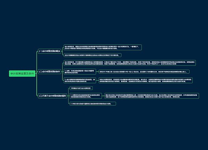Click connector junction right of 条件 branch node

click(62, 72)
